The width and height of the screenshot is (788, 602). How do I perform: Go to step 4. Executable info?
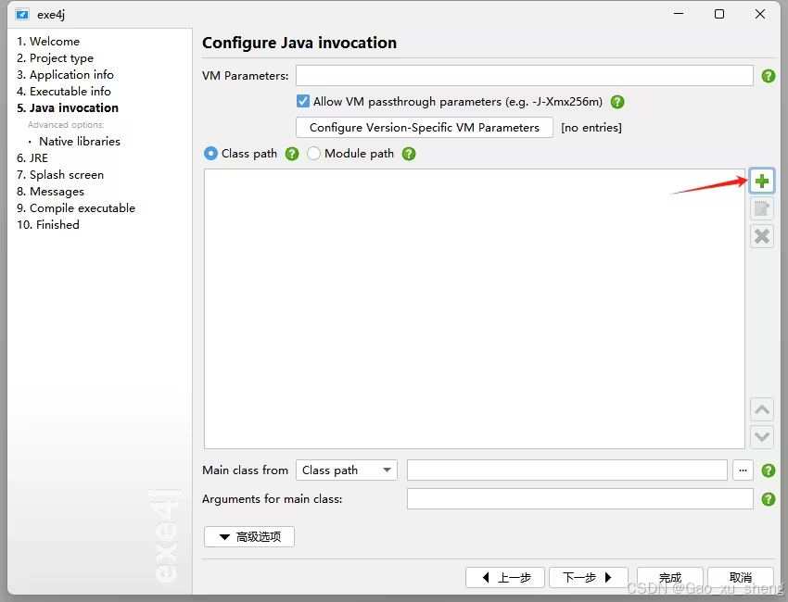coord(64,92)
